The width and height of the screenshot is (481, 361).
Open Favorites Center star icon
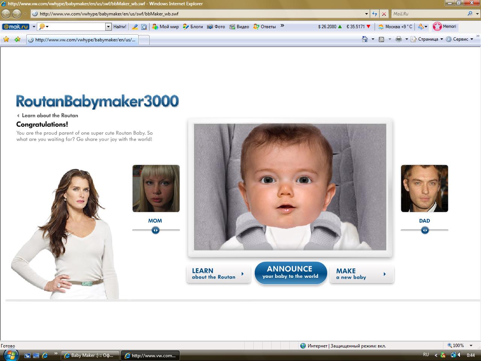point(6,39)
